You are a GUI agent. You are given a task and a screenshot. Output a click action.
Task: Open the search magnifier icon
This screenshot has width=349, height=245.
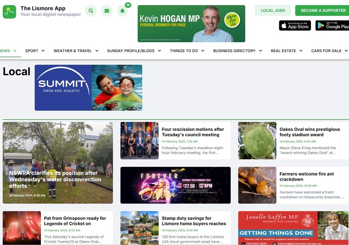pos(91,11)
